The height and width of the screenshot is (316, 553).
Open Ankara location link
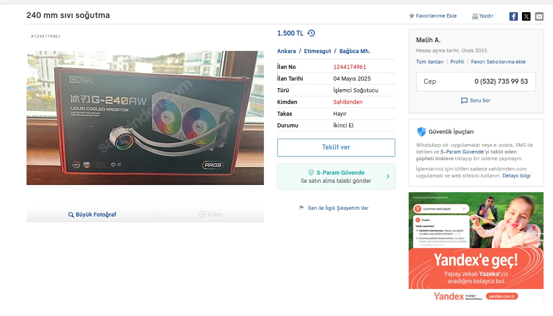pos(286,51)
